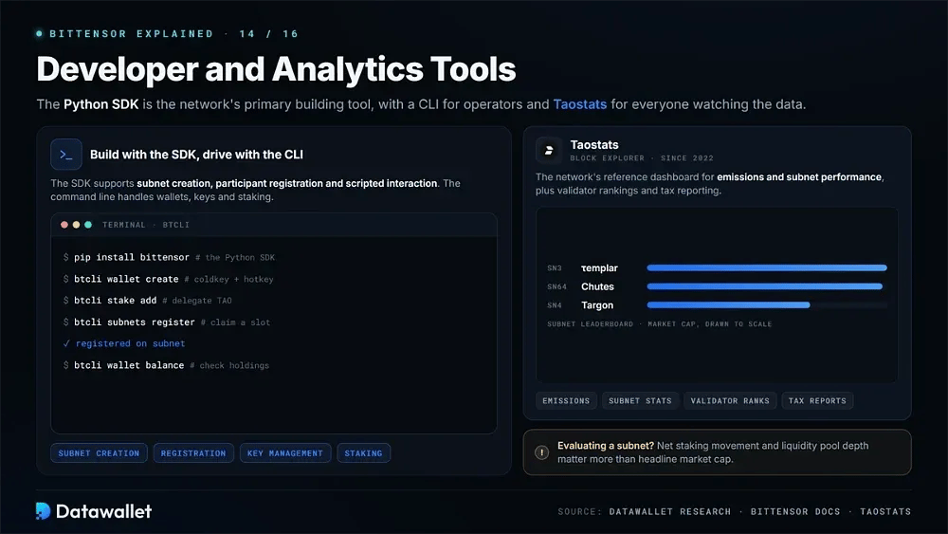
Task: Open the Tax Reports tag
Action: pyautogui.click(x=817, y=400)
